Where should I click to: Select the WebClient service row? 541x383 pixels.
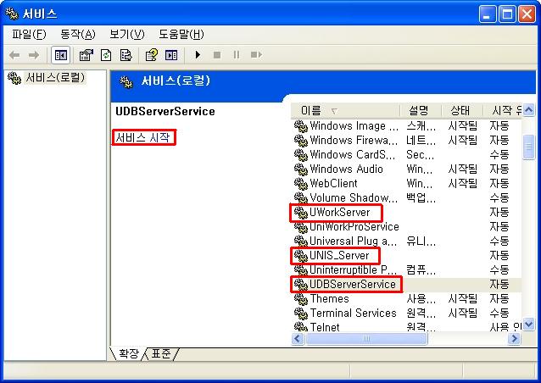(x=407, y=183)
